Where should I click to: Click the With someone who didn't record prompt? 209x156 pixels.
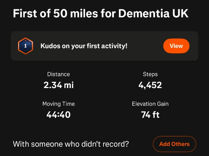(71, 144)
